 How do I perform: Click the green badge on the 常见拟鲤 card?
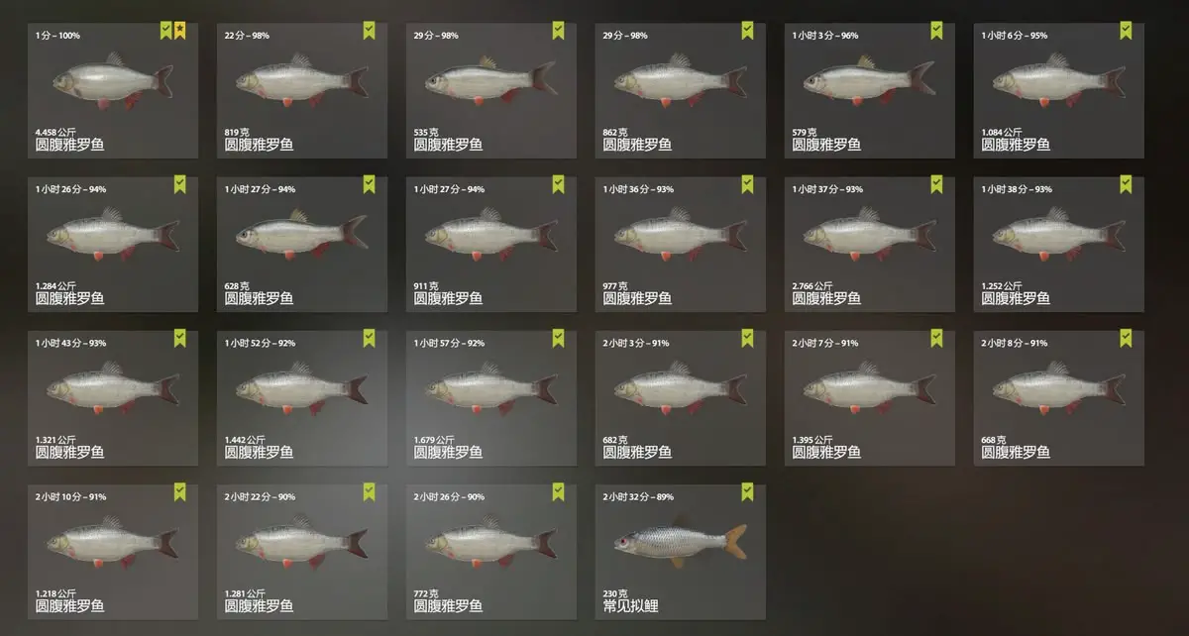[747, 491]
